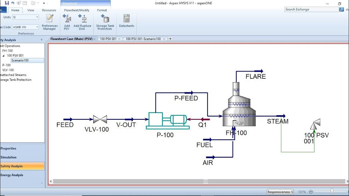The width and height of the screenshot is (349, 196).
Task: Click the Undo arrow icon
Action: click(13, 3)
